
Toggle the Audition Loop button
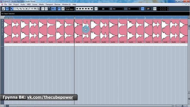coord(46,9)
